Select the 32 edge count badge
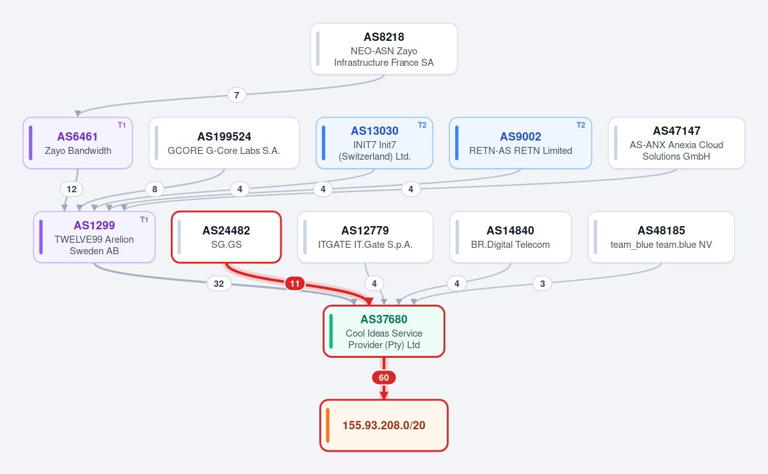The width and height of the screenshot is (768, 474). click(x=219, y=284)
